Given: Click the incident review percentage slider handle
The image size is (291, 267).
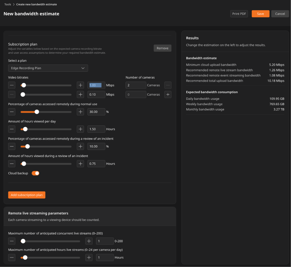Looking at the screenshot, I should pyautogui.click(x=27, y=146).
